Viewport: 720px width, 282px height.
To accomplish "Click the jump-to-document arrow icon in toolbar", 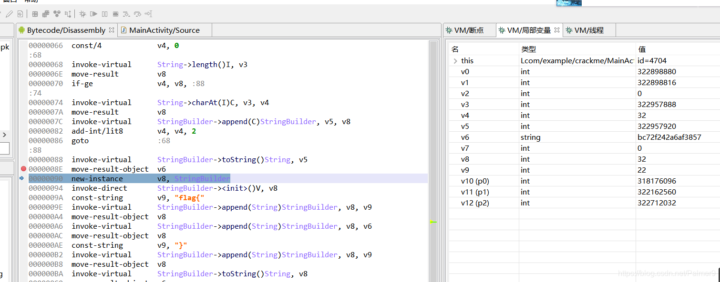I will (x=20, y=14).
